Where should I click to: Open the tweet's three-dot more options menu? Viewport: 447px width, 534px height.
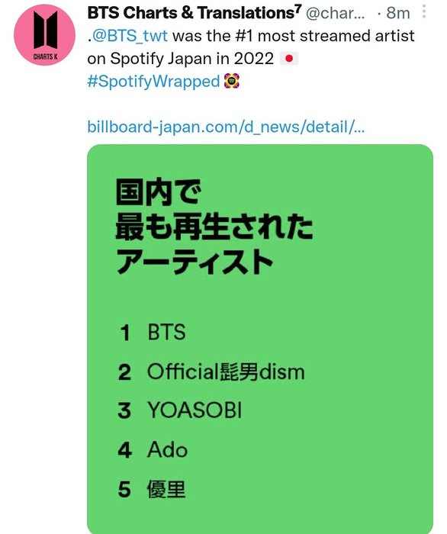424,11
